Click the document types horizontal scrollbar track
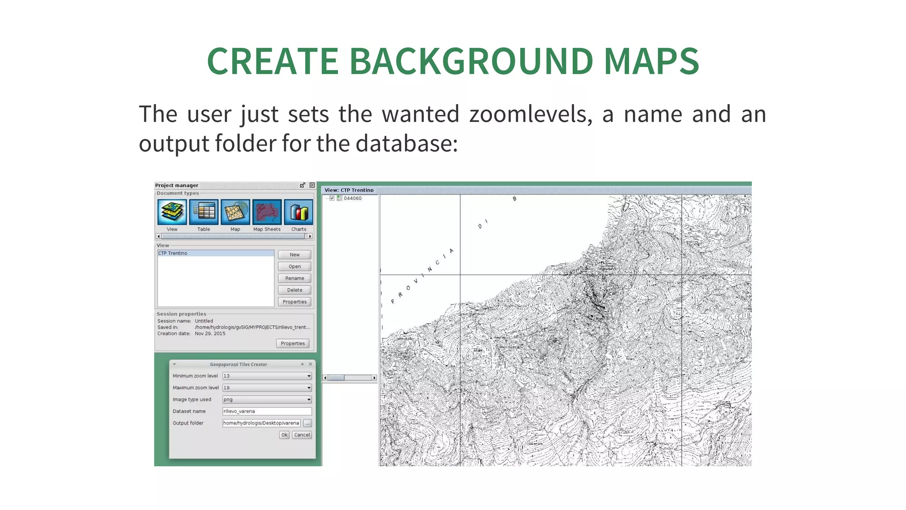Screen dimensions: 906x510 233,236
